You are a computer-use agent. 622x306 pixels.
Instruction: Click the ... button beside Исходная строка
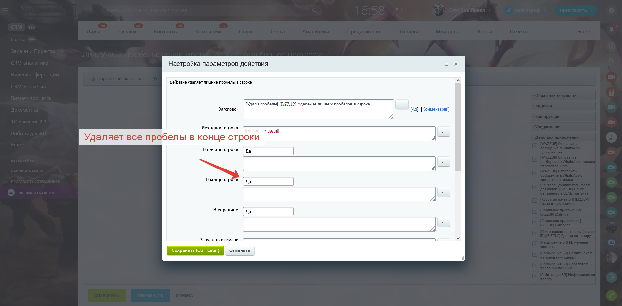click(444, 132)
